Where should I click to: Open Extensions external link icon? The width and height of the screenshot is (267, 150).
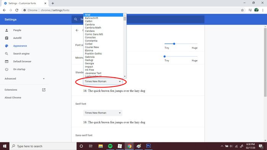coord(44,90)
